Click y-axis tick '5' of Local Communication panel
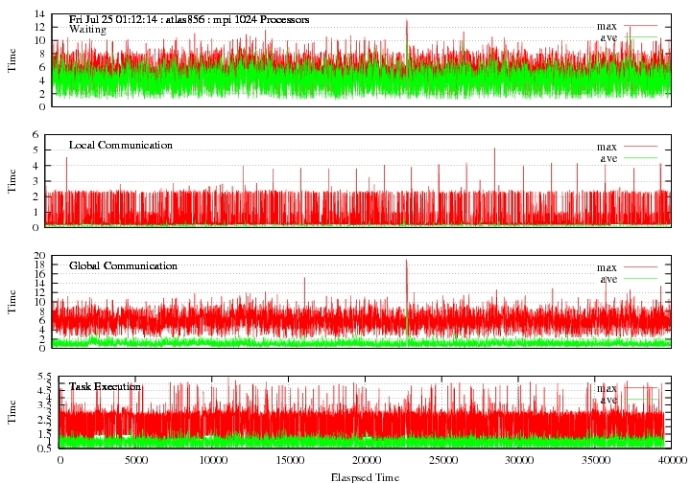 click(x=36, y=150)
